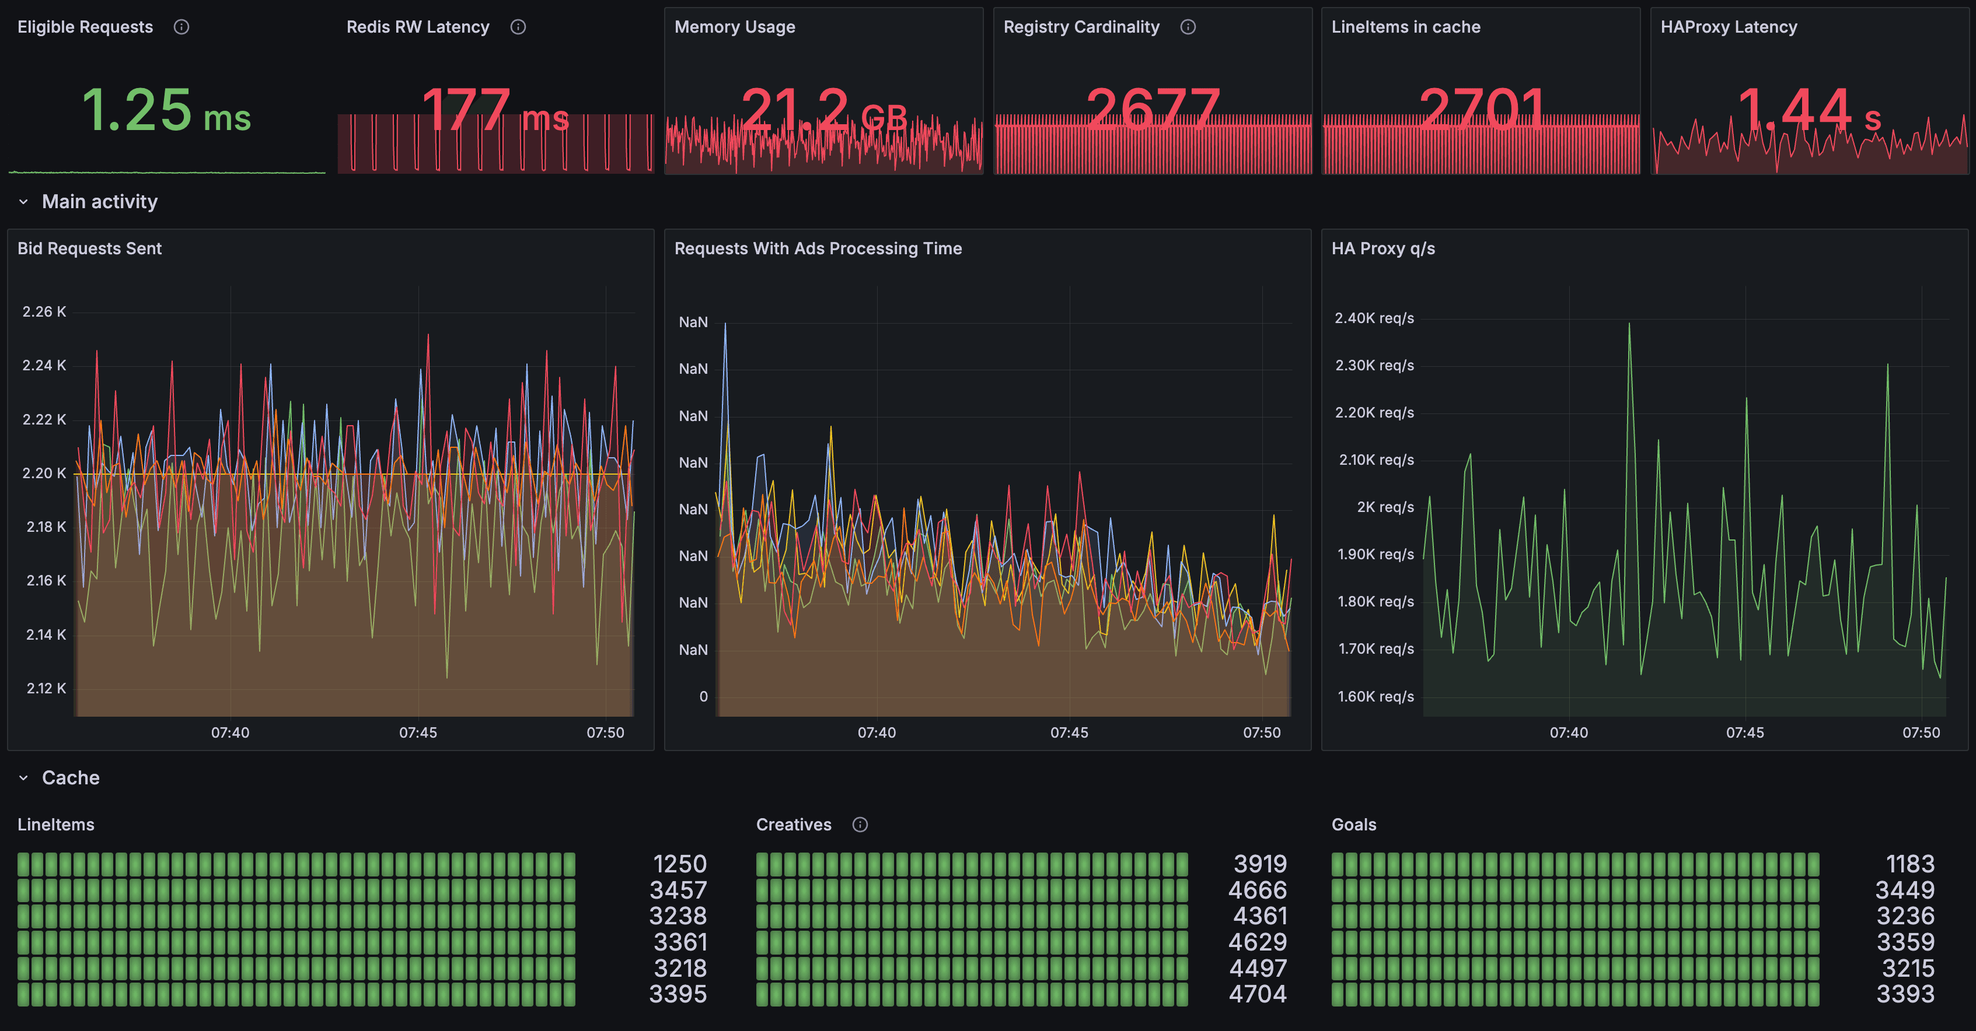1976x1031 pixels.
Task: Click the 2K req/s axis label
Action: tap(1385, 507)
